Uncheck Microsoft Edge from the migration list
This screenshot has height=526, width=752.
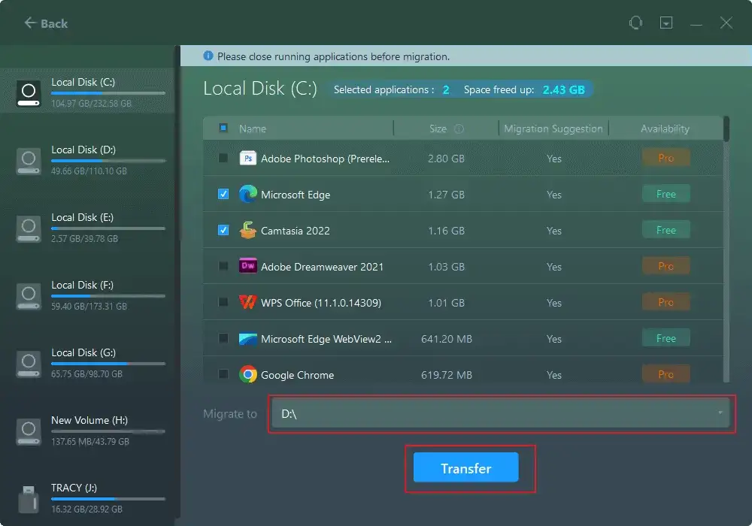[x=223, y=194]
